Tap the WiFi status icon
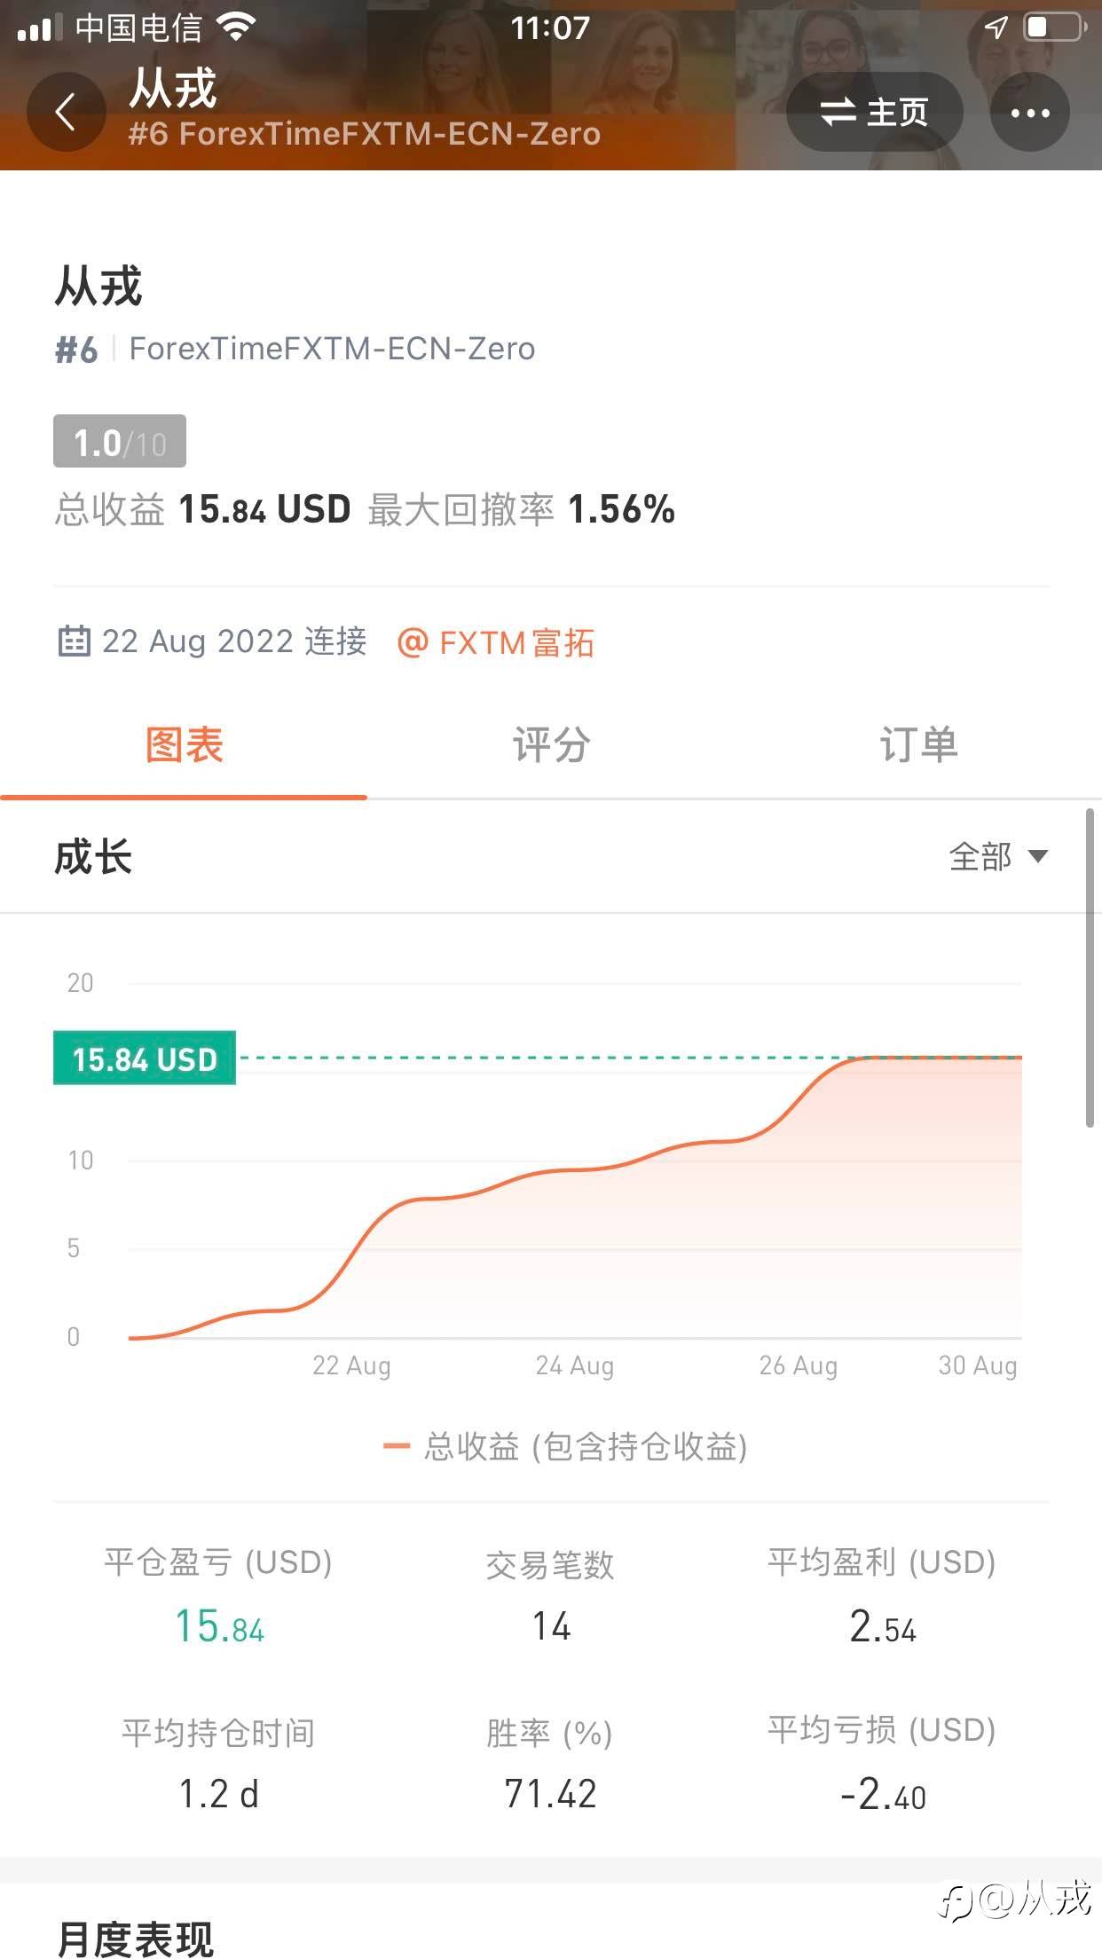Image resolution: width=1102 pixels, height=1959 pixels. pyautogui.click(x=235, y=28)
